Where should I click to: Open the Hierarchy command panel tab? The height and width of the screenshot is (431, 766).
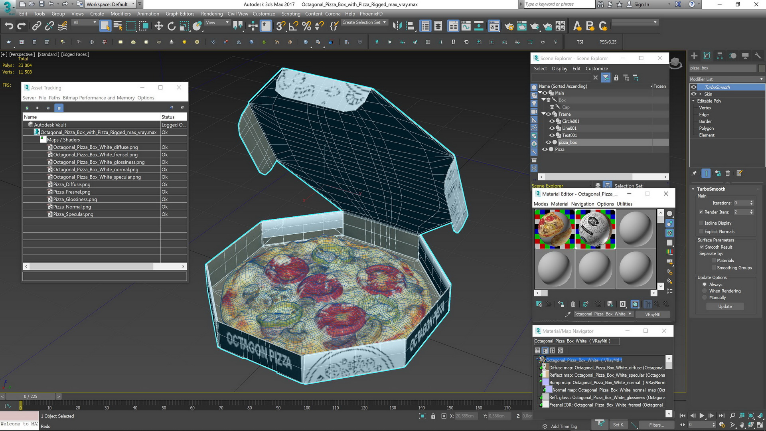(x=720, y=56)
